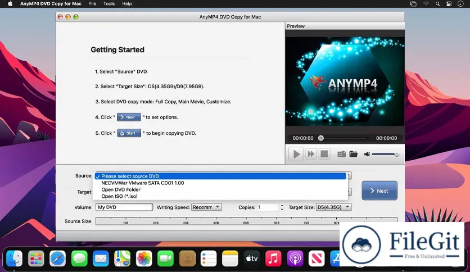Image resolution: width=470 pixels, height=272 pixels.
Task: Click the Source dropdown arrow
Action: coord(350,175)
